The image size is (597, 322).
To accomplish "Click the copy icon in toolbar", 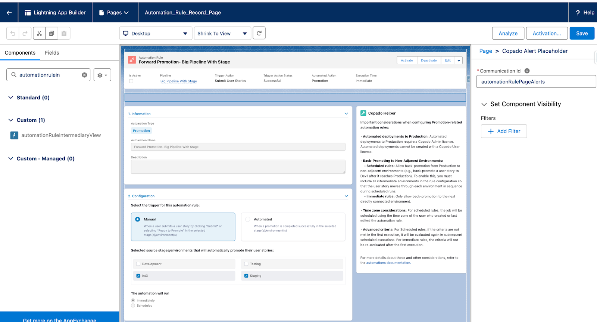I will tap(51, 33).
